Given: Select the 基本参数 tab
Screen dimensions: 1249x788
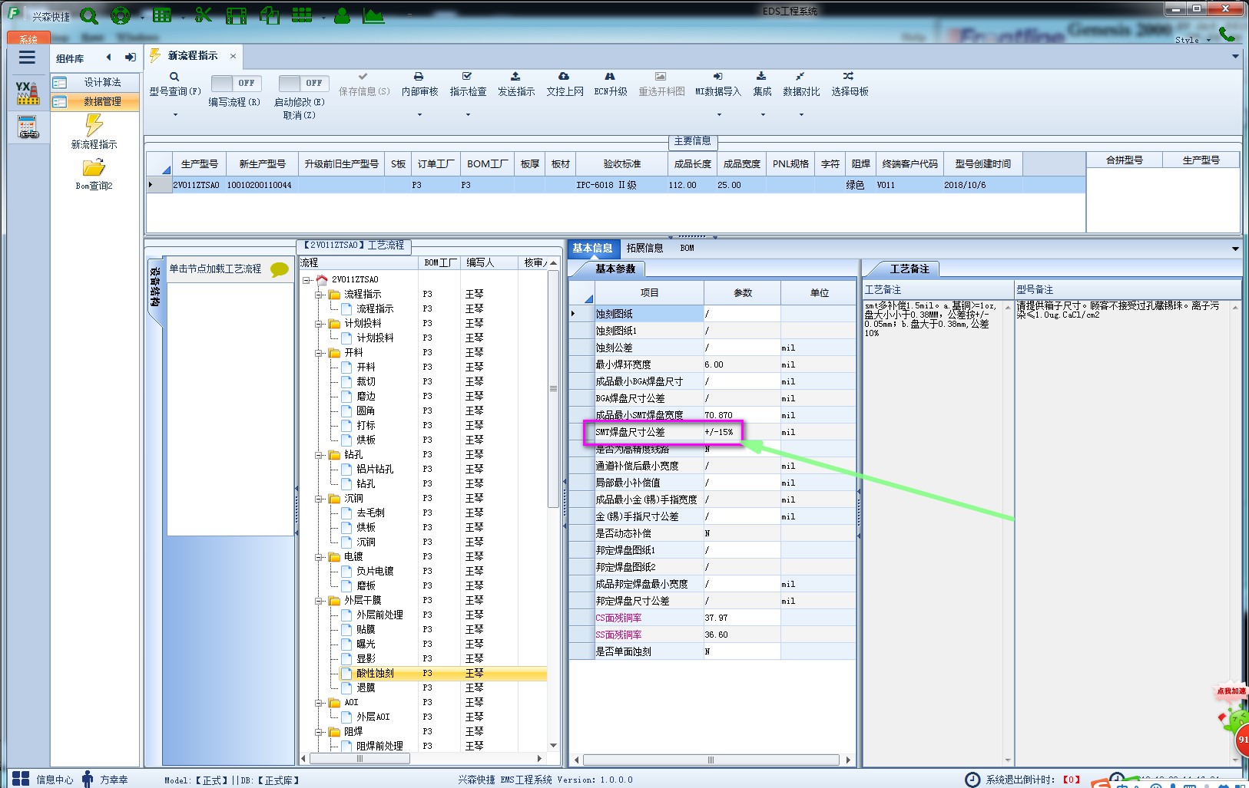Looking at the screenshot, I should pos(615,269).
